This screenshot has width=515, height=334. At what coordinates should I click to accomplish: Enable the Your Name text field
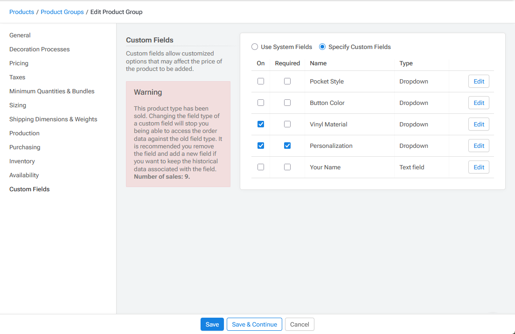click(260, 167)
